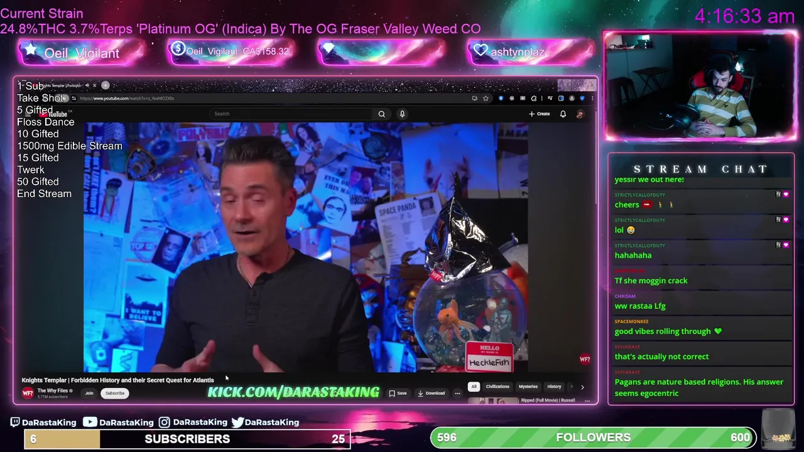Select the Mysteries filter chip
Viewport: 804px width, 452px height.
(528, 387)
